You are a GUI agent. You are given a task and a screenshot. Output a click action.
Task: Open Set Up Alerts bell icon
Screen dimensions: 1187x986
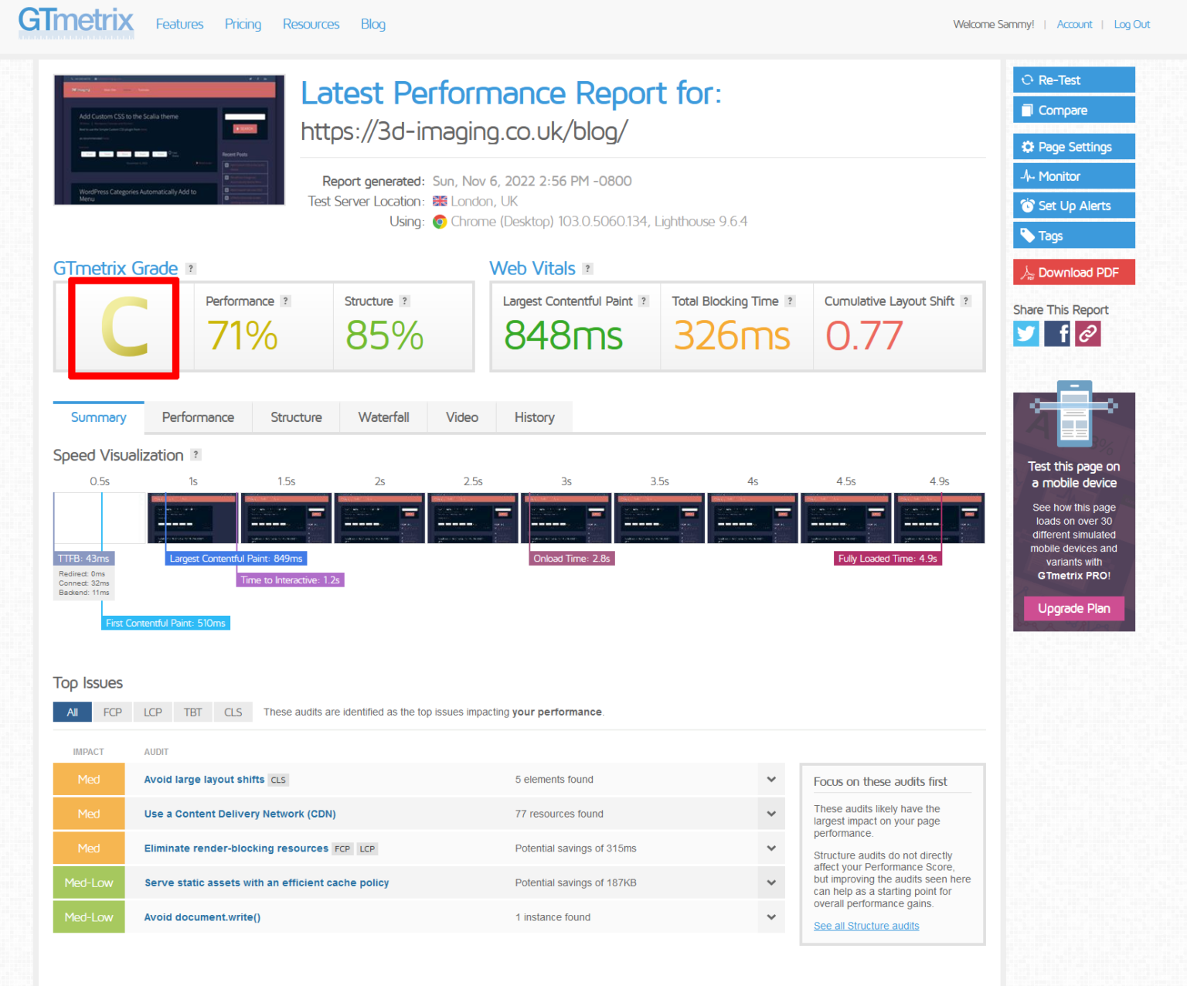pos(1028,205)
